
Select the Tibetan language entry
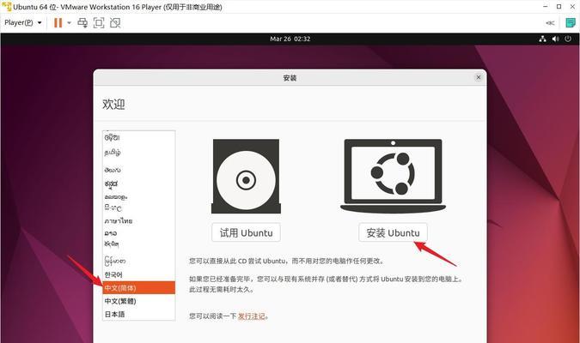tap(138, 244)
